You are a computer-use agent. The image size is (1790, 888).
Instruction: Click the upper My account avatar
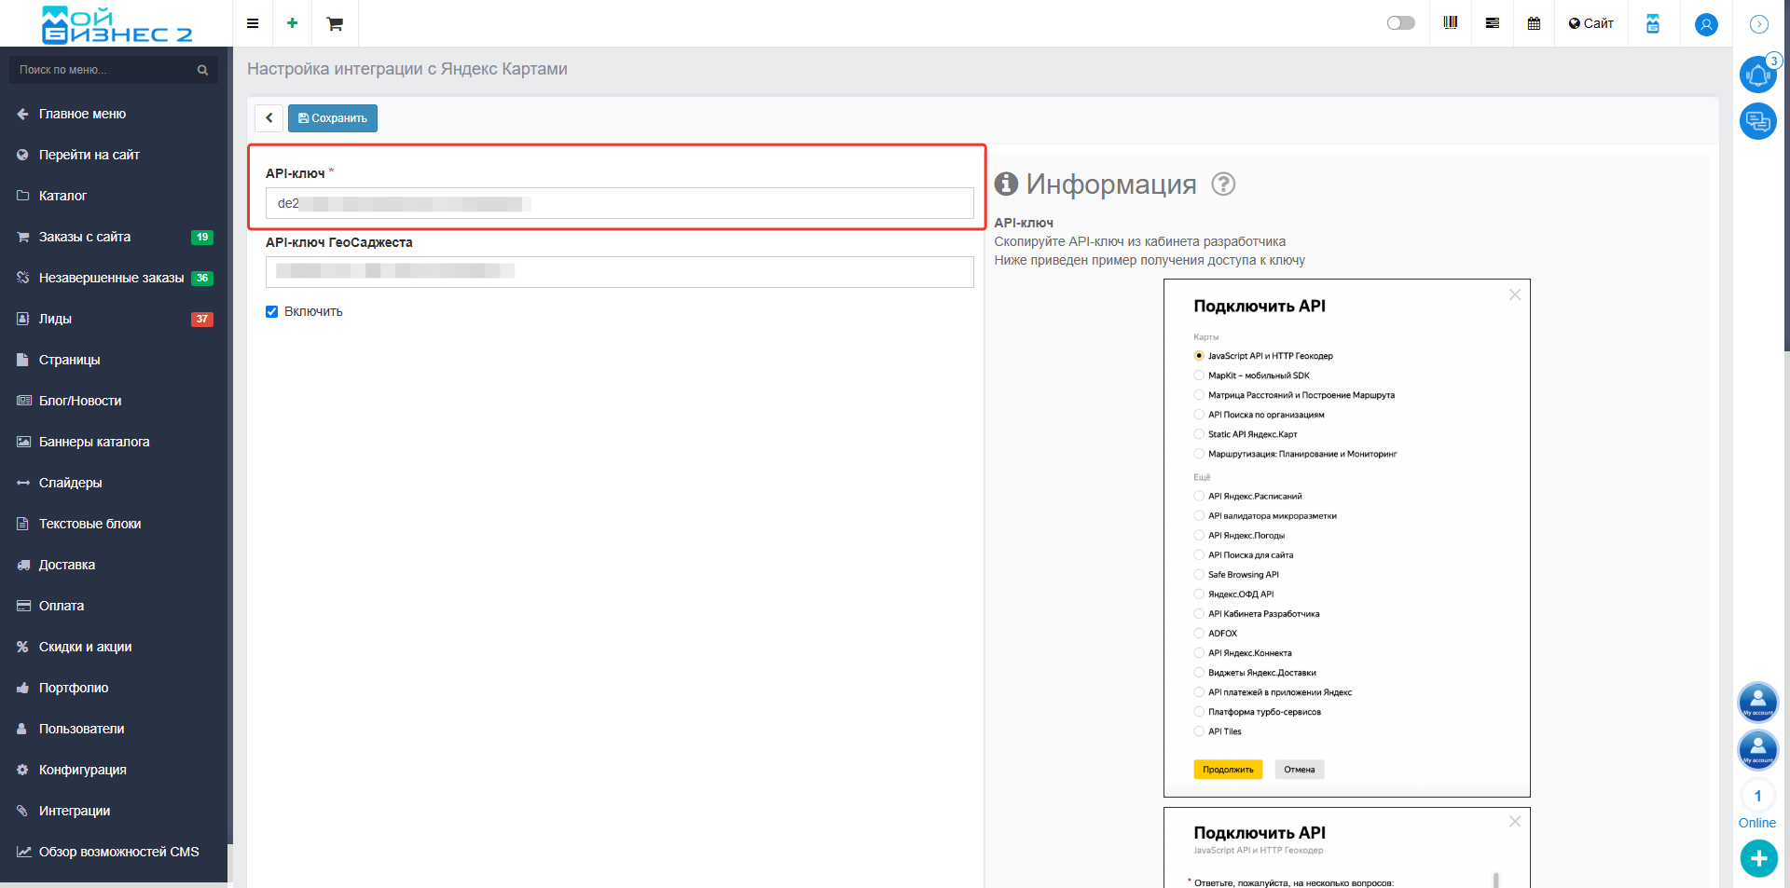[1758, 702]
